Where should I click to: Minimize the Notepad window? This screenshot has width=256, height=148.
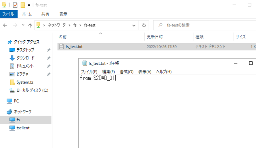tap(236, 63)
